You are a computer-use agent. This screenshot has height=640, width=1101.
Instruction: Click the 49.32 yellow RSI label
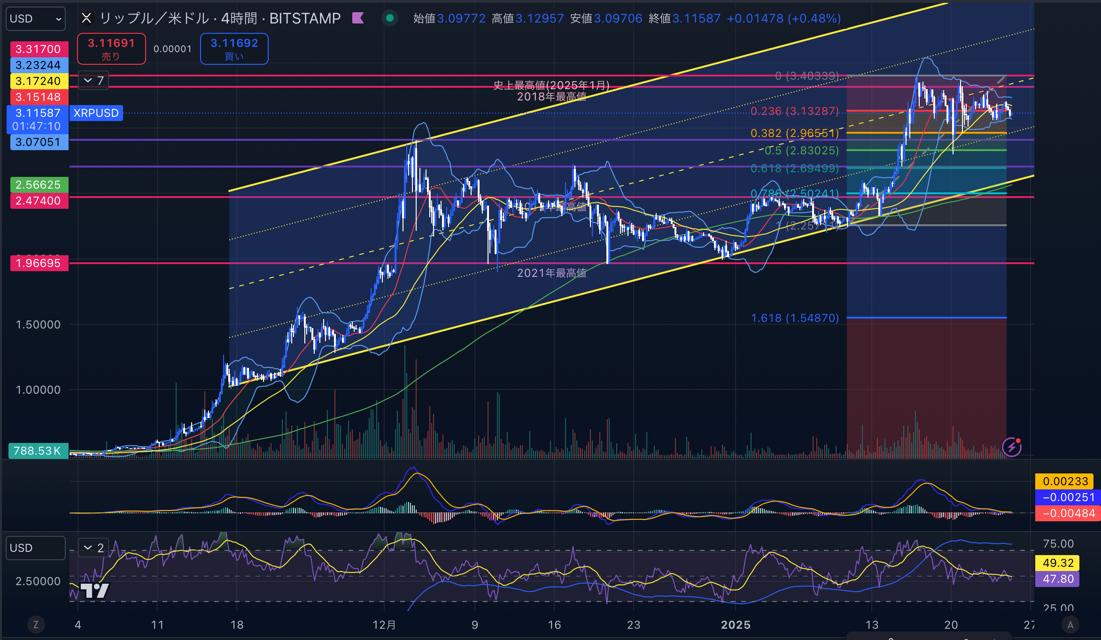1058,563
